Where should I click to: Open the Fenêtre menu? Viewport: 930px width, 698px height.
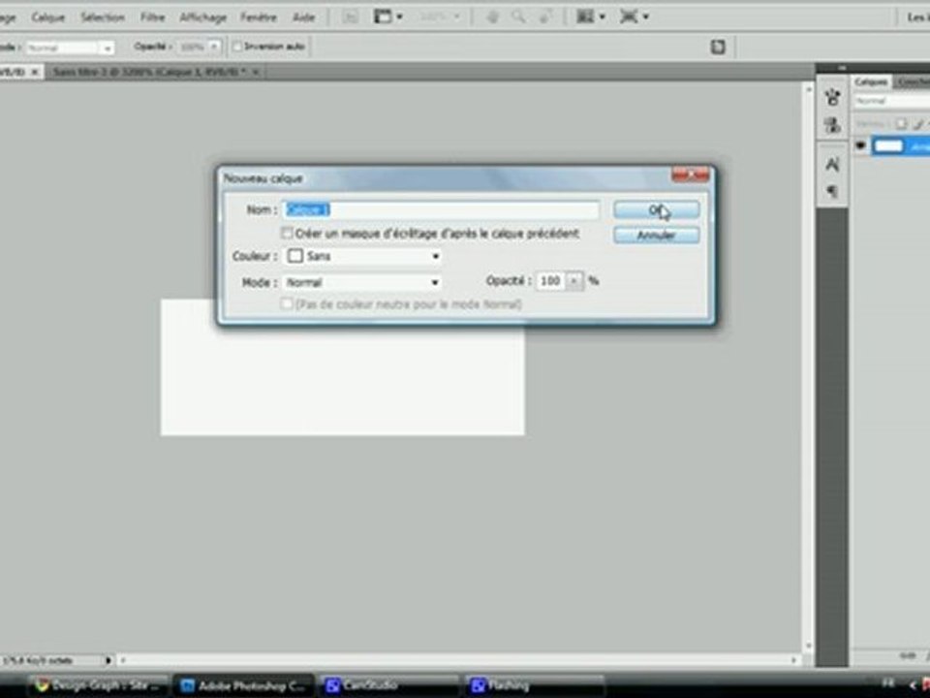pyautogui.click(x=258, y=17)
